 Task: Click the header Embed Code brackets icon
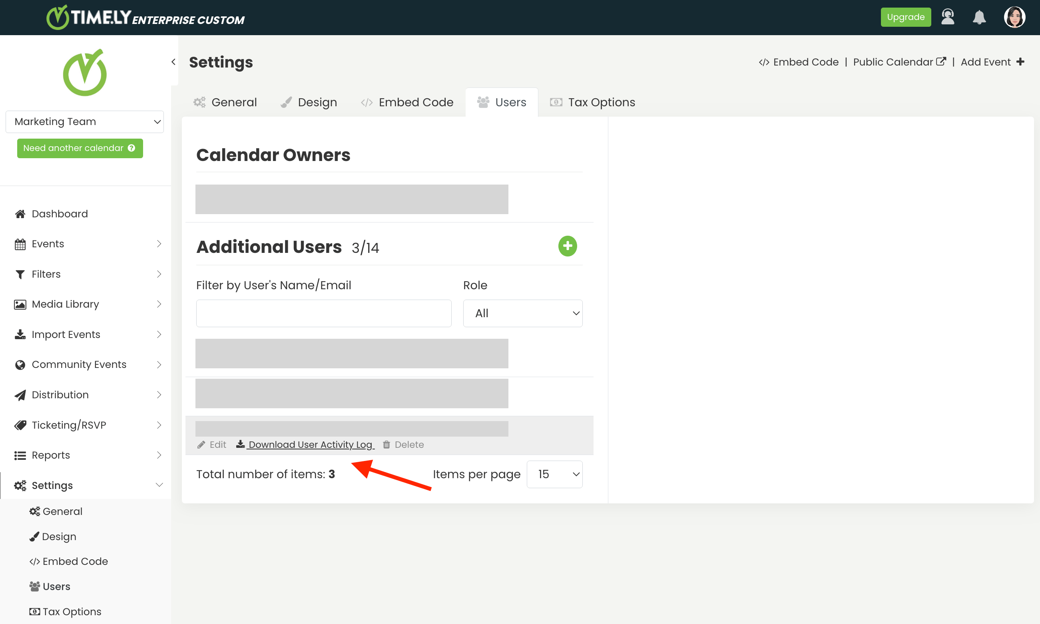click(x=763, y=62)
